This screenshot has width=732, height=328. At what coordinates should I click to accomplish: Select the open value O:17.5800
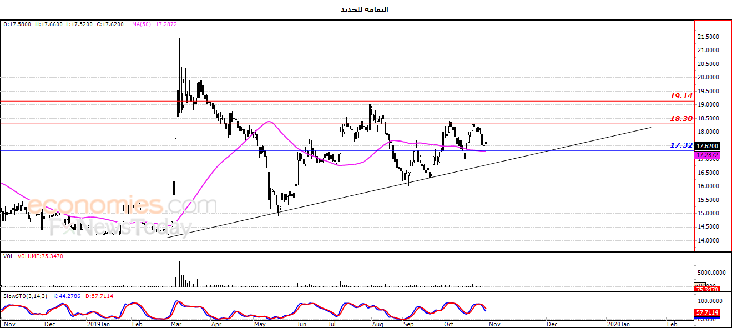click(18, 24)
